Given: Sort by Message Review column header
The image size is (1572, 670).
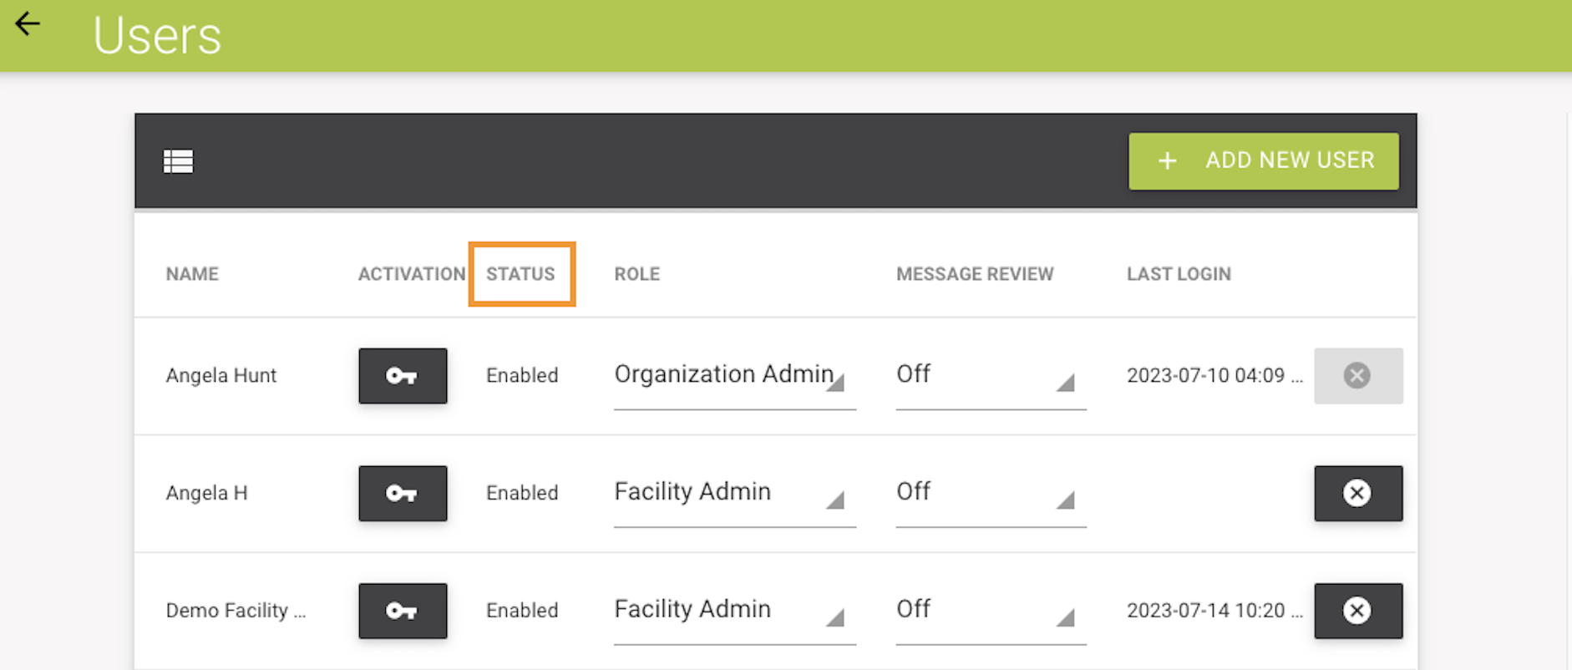Looking at the screenshot, I should [975, 274].
